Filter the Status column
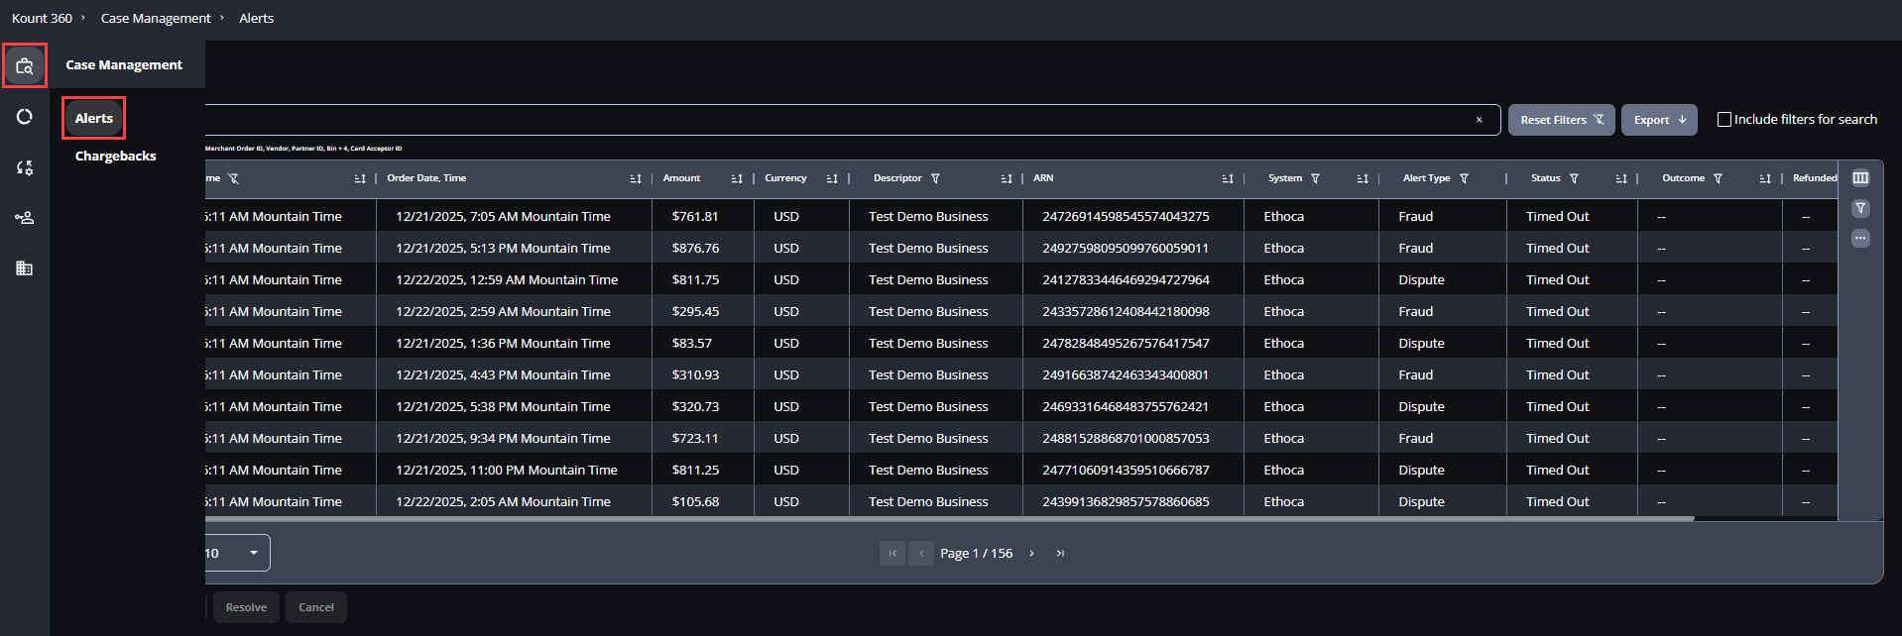The width and height of the screenshot is (1902, 636). [1574, 178]
